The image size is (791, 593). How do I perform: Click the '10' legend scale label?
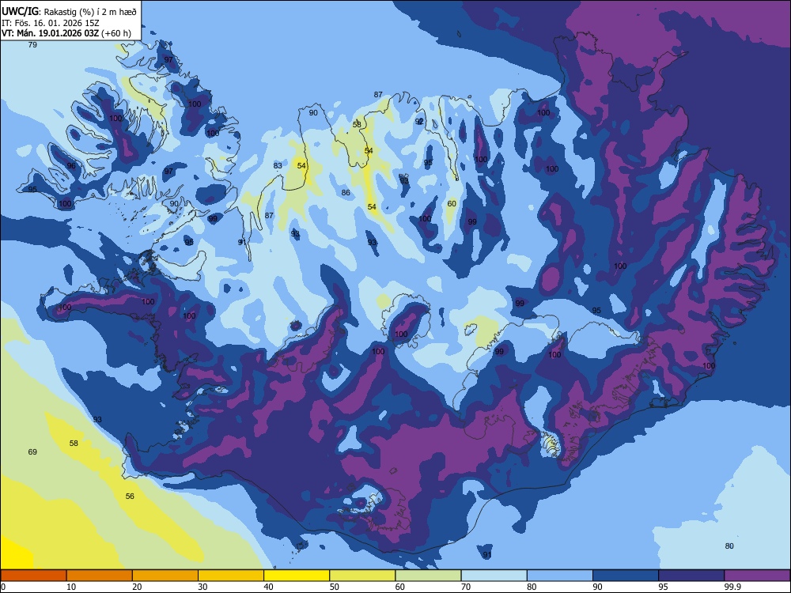tap(71, 587)
